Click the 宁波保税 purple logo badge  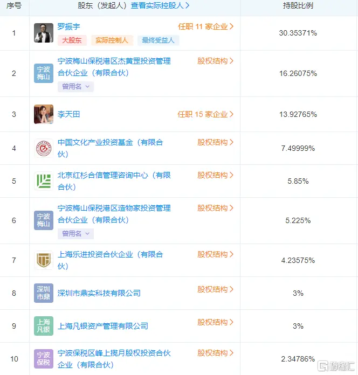(44, 359)
